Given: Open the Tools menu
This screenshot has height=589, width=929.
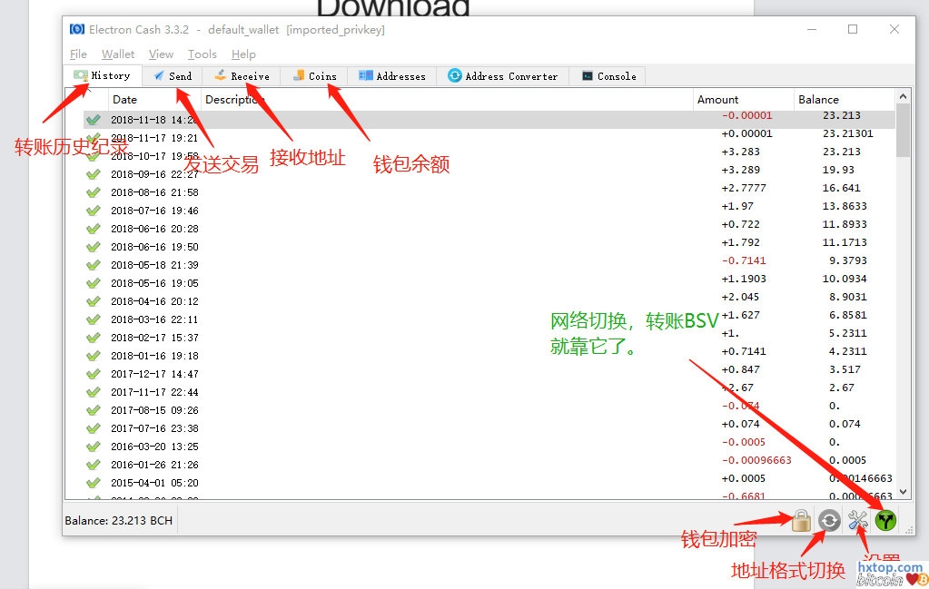Looking at the screenshot, I should click(x=202, y=54).
